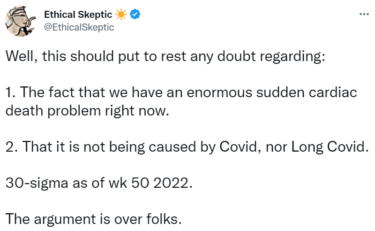Open the @EthicalSkeptic handle link
The image size is (375, 231).
tap(79, 27)
